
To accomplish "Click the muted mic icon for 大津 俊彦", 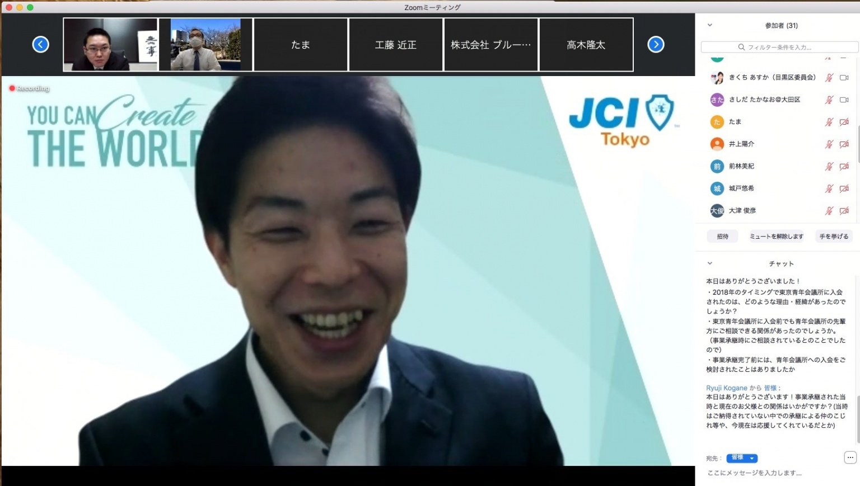I will pos(829,211).
